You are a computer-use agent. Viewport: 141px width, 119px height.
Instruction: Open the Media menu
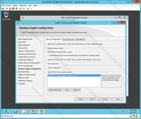pyautogui.click(x=15, y=6)
